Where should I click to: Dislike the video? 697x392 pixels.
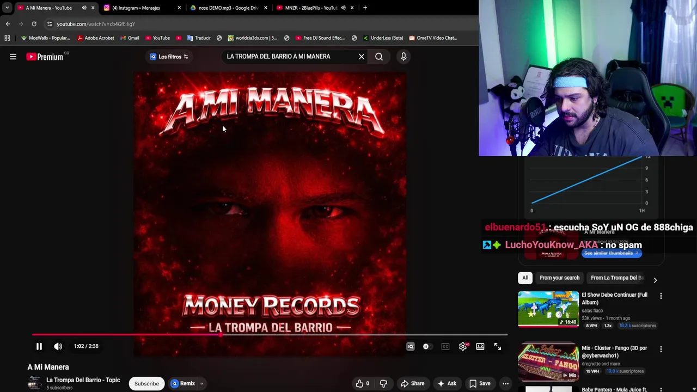383,383
